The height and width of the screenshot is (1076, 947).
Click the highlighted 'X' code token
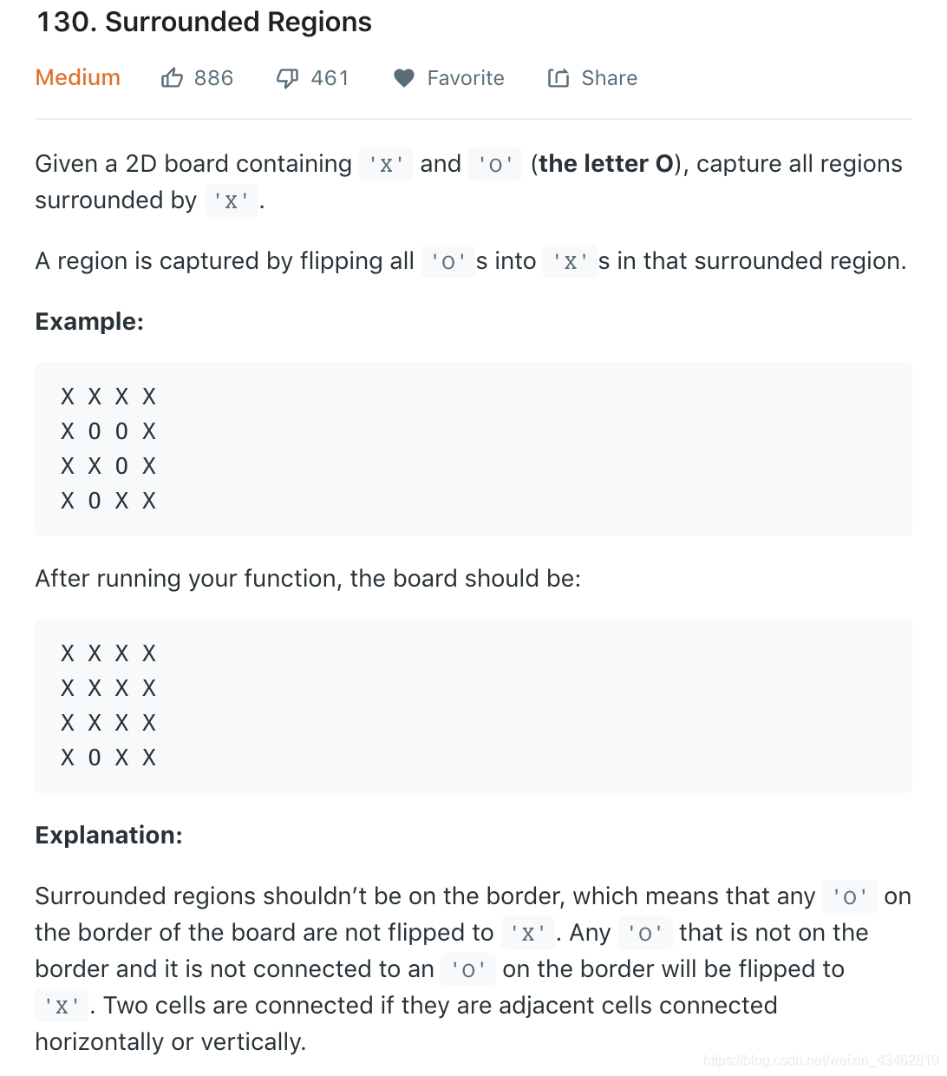click(385, 164)
